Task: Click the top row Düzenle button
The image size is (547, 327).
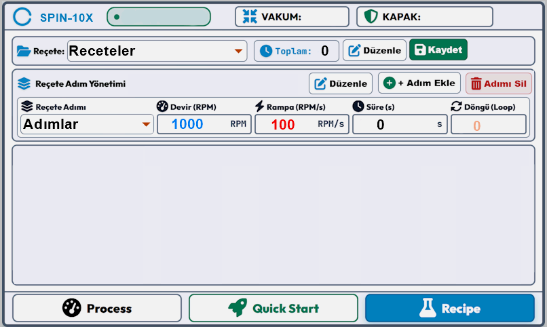Action: click(375, 51)
